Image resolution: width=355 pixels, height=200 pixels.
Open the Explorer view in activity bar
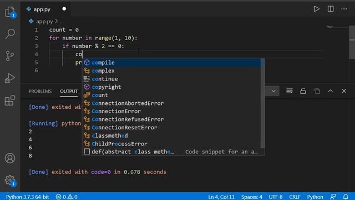pyautogui.click(x=10, y=11)
